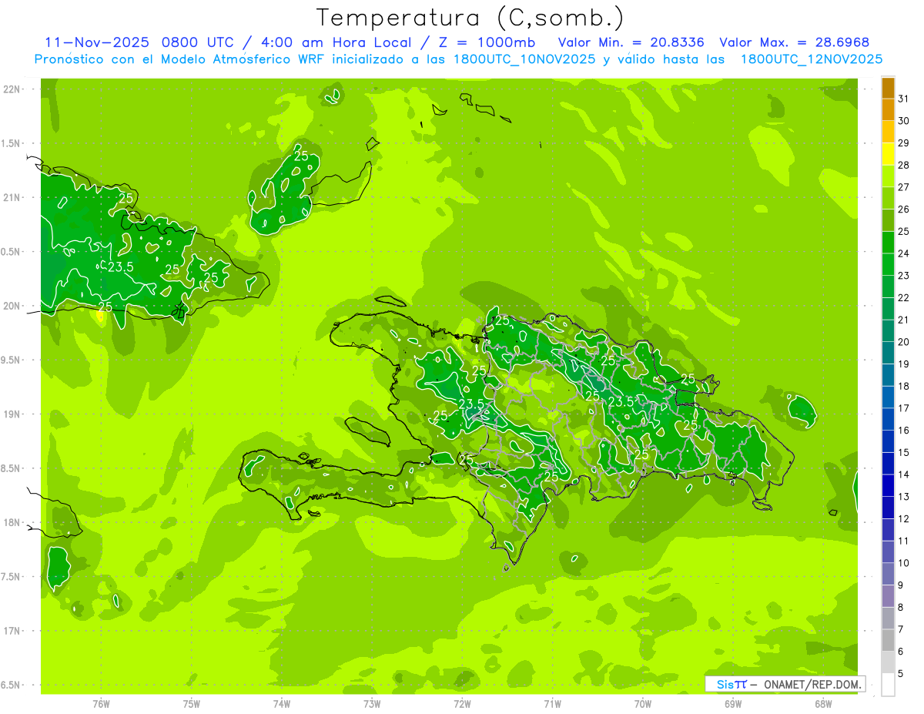
Task: Click the '72W' longitude axis label
Action: pos(462,704)
